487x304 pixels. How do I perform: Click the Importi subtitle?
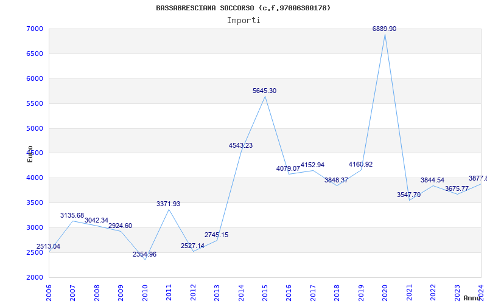tap(243, 21)
